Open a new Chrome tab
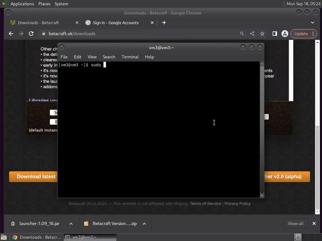This screenshot has height=241, width=322. [x=164, y=23]
